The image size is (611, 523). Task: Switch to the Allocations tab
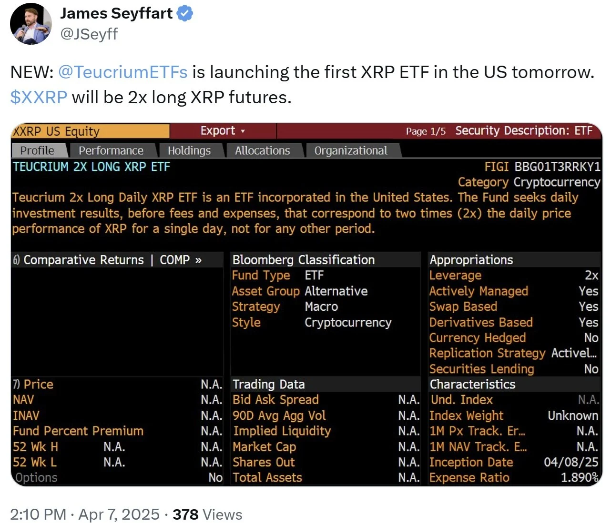(262, 150)
